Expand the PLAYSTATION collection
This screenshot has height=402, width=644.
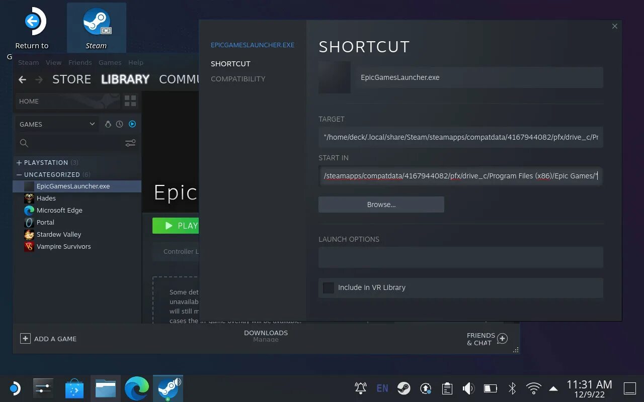click(x=19, y=162)
